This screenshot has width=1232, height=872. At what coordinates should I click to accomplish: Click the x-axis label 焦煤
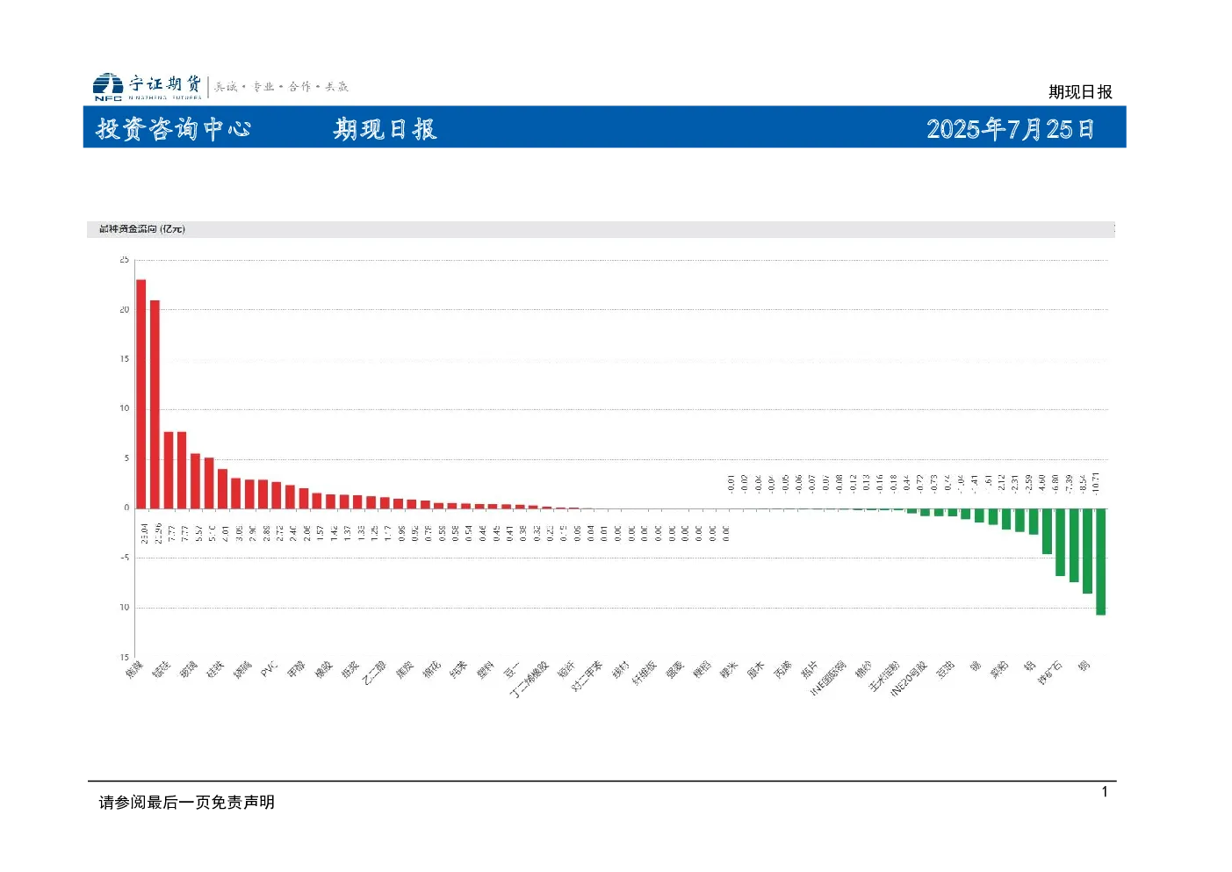point(133,670)
